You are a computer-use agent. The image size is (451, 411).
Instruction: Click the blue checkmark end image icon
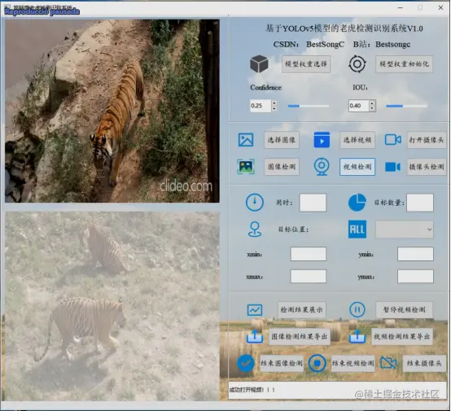coord(246,363)
